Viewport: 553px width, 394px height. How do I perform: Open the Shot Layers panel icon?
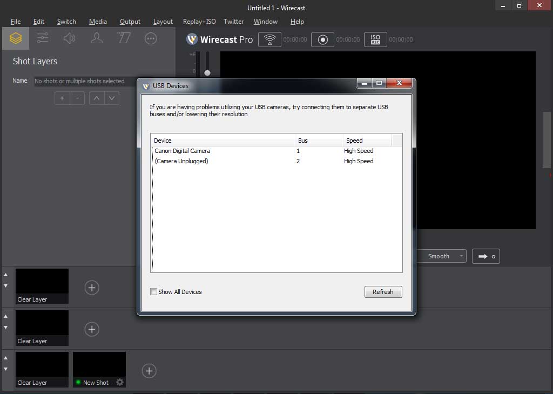(16, 38)
